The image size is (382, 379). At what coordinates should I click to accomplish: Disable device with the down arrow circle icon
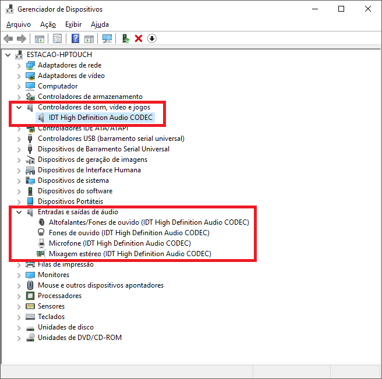(x=152, y=38)
